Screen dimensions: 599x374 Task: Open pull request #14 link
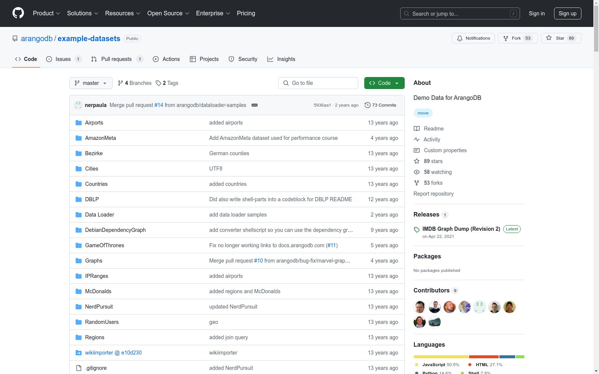(x=159, y=105)
